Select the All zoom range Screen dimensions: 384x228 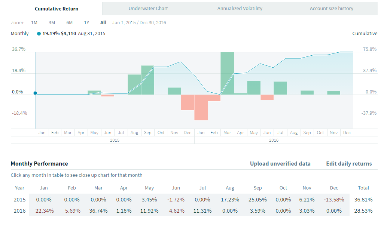(x=103, y=22)
